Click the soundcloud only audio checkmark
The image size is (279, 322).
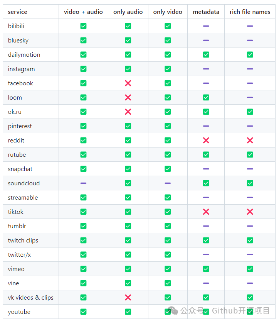tap(128, 183)
